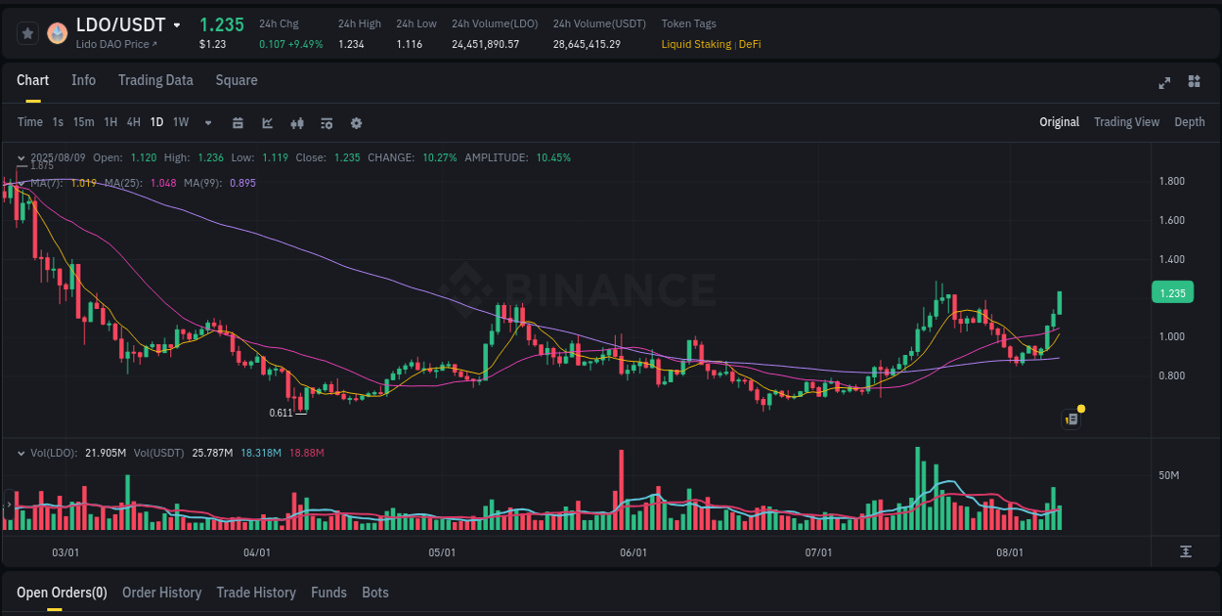The image size is (1222, 616).
Task: Expand the chart to fullscreen
Action: tap(1164, 83)
